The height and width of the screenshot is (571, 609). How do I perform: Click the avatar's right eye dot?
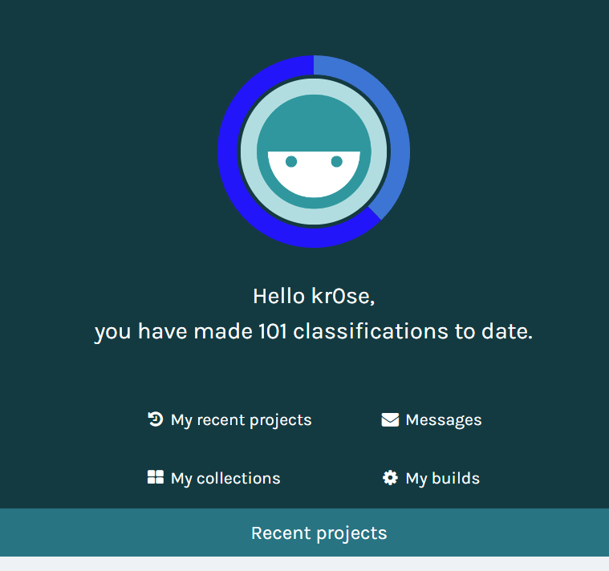pos(337,161)
